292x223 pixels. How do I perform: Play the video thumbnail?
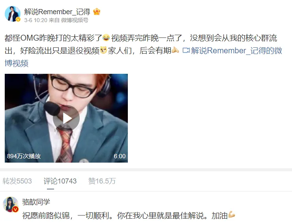(x=66, y=118)
